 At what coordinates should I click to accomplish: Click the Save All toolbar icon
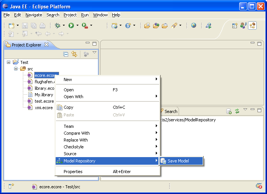[x=34, y=25]
